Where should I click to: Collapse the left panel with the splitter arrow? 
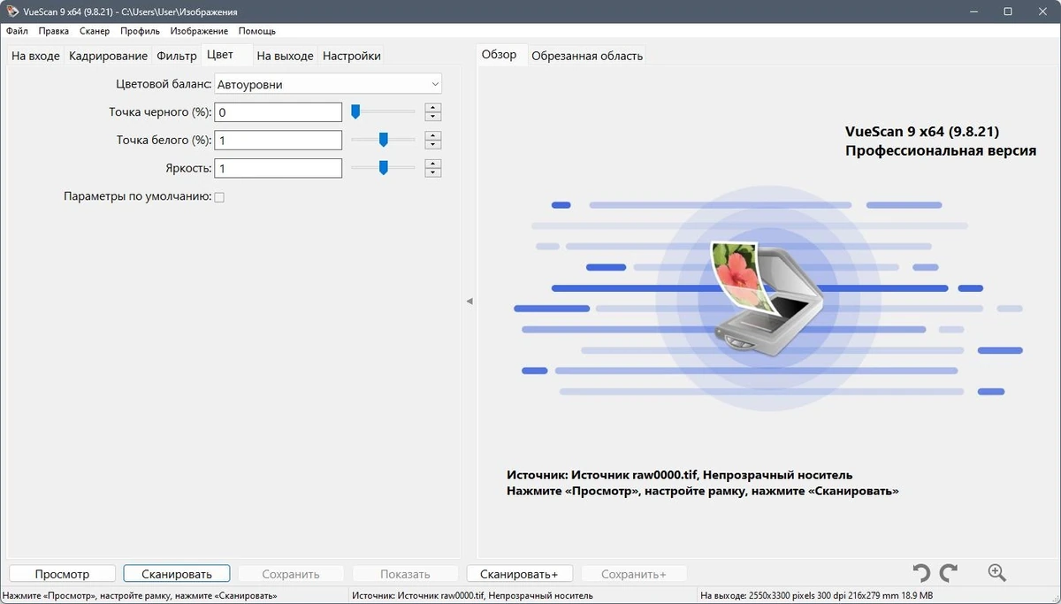click(469, 302)
